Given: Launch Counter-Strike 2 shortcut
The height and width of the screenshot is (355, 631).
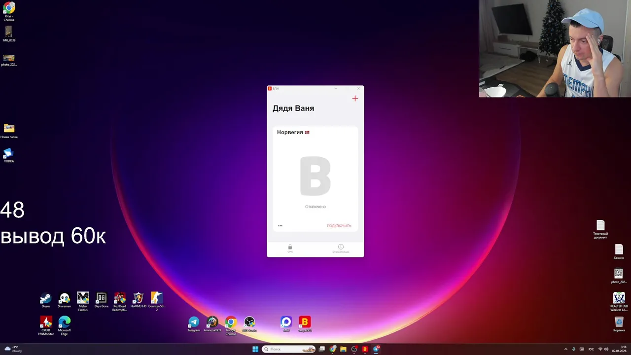Looking at the screenshot, I should (157, 301).
